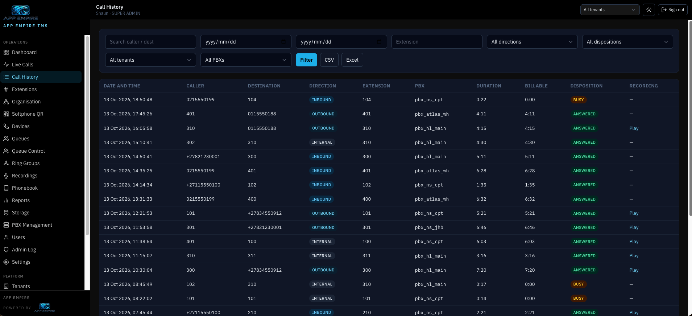Click the Settings gear icon

[6, 262]
